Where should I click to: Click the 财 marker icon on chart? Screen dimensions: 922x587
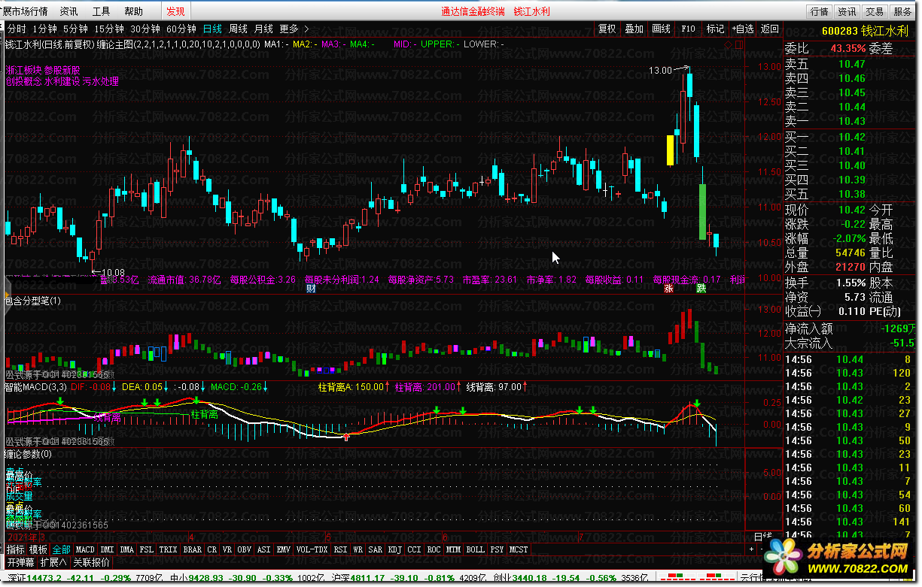pyautogui.click(x=311, y=288)
